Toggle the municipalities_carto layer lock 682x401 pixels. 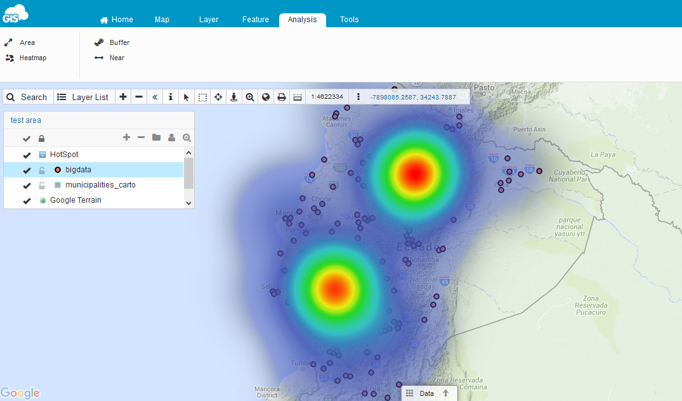pos(42,186)
